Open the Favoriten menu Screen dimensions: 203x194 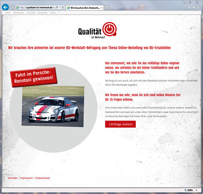43,13
